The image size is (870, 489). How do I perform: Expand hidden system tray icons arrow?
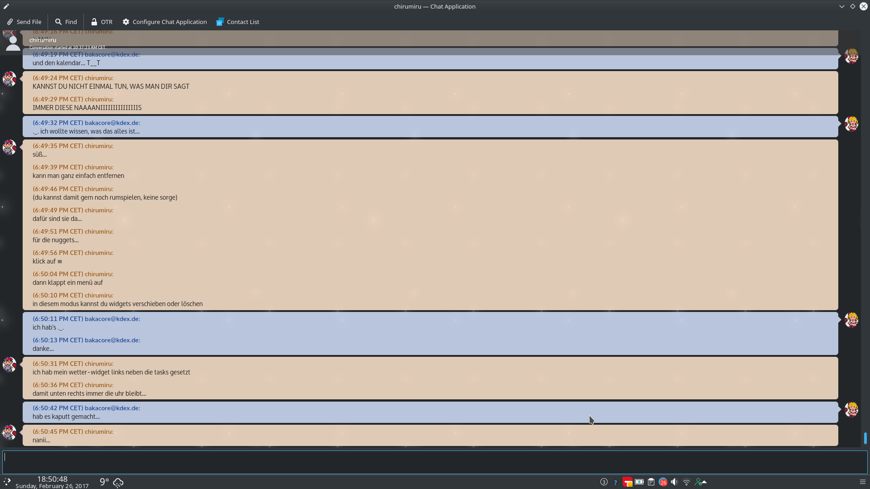coord(704,482)
